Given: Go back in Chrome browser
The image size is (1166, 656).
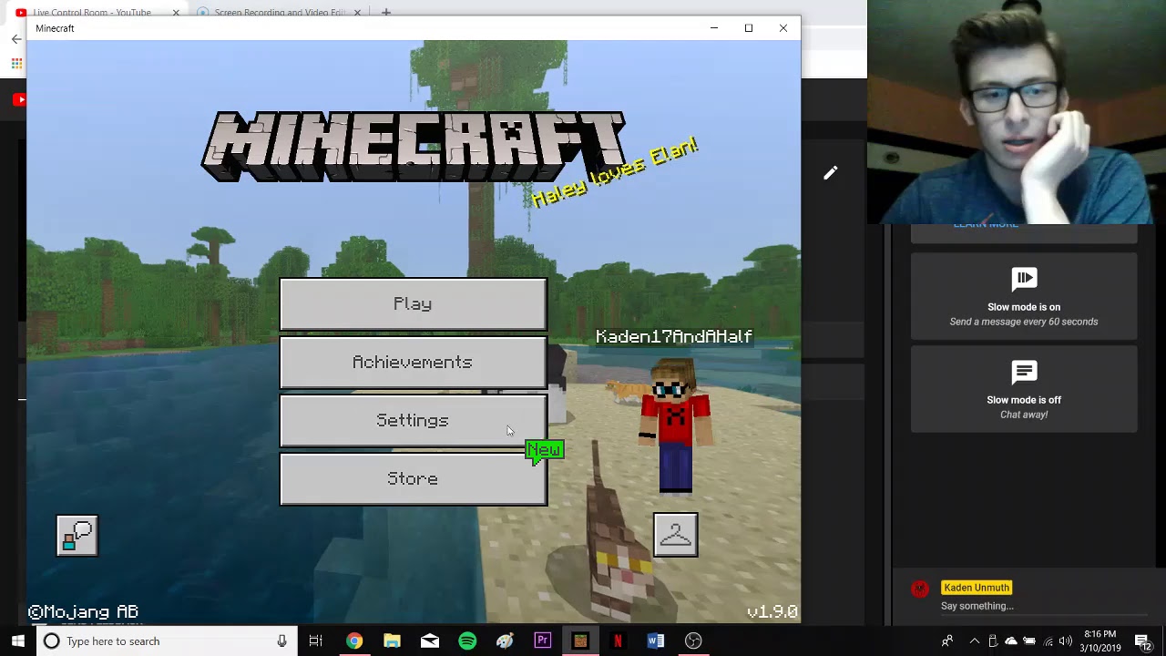Looking at the screenshot, I should pyautogui.click(x=16, y=39).
